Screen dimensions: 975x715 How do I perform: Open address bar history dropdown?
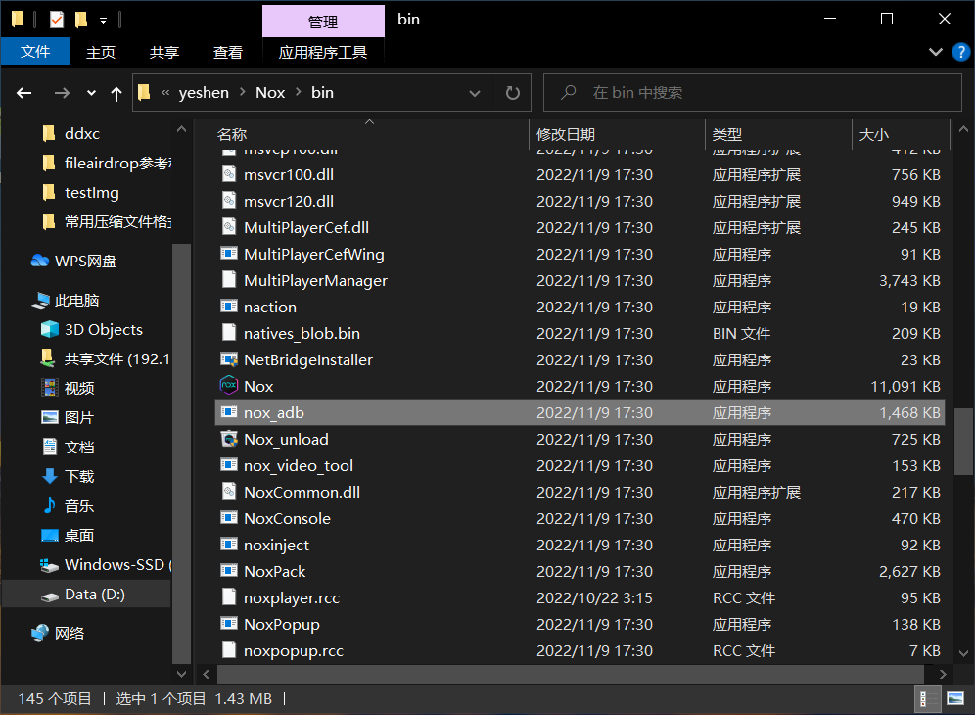475,93
